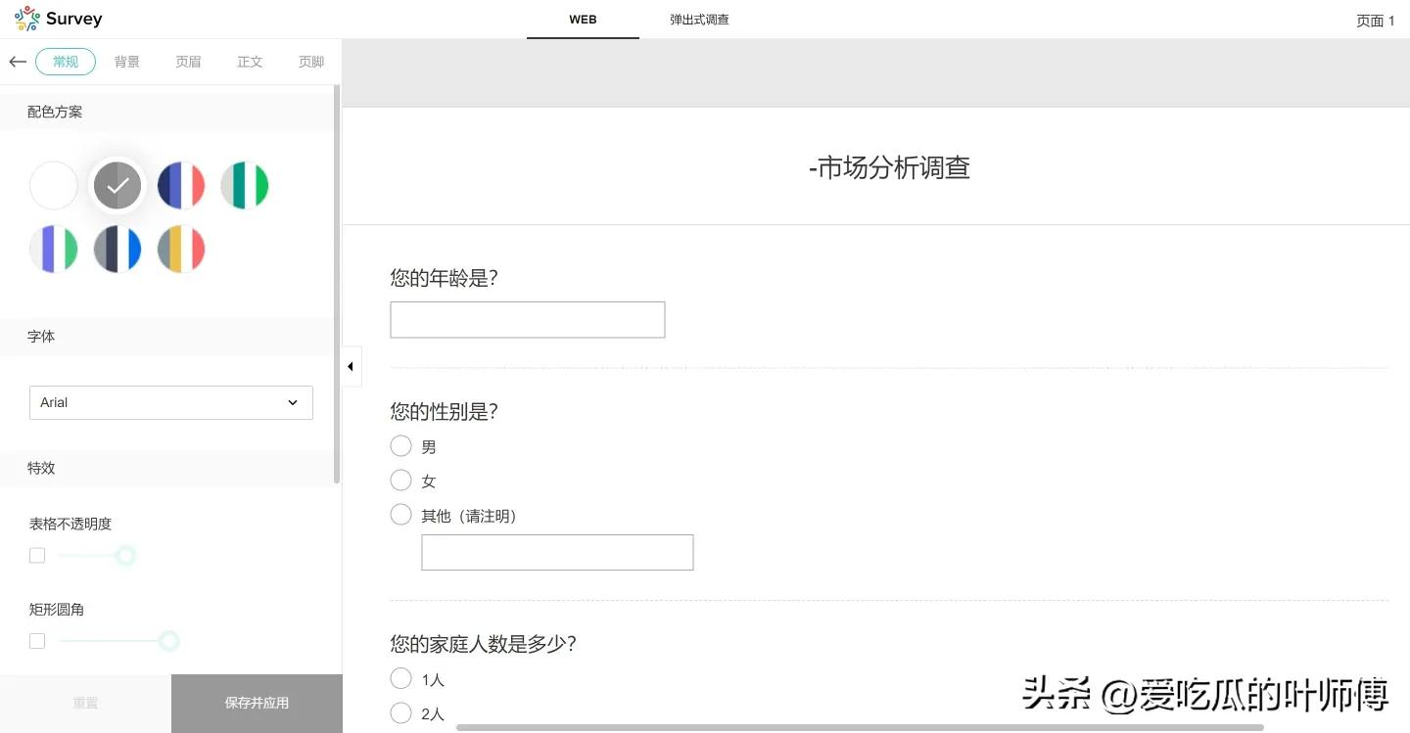
Task: Select the 其他（请注明）radio option
Action: [400, 514]
